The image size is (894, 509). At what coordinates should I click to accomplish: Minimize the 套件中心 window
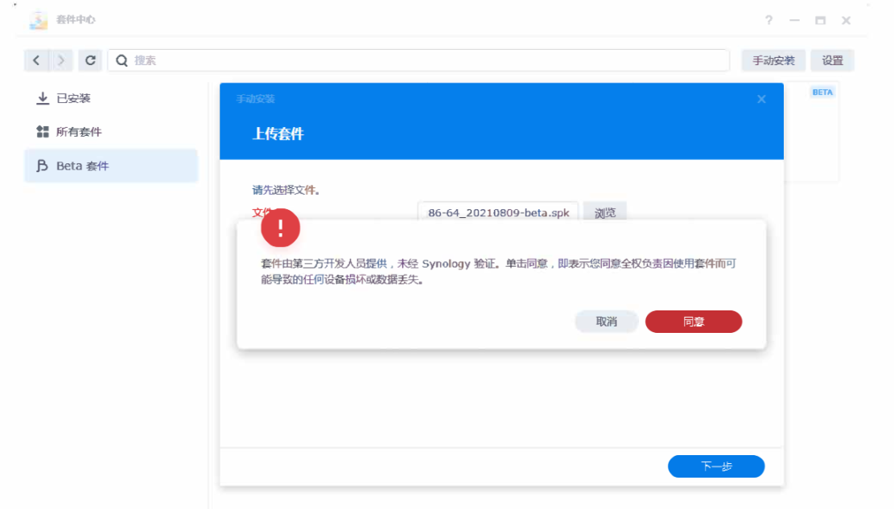(x=794, y=21)
